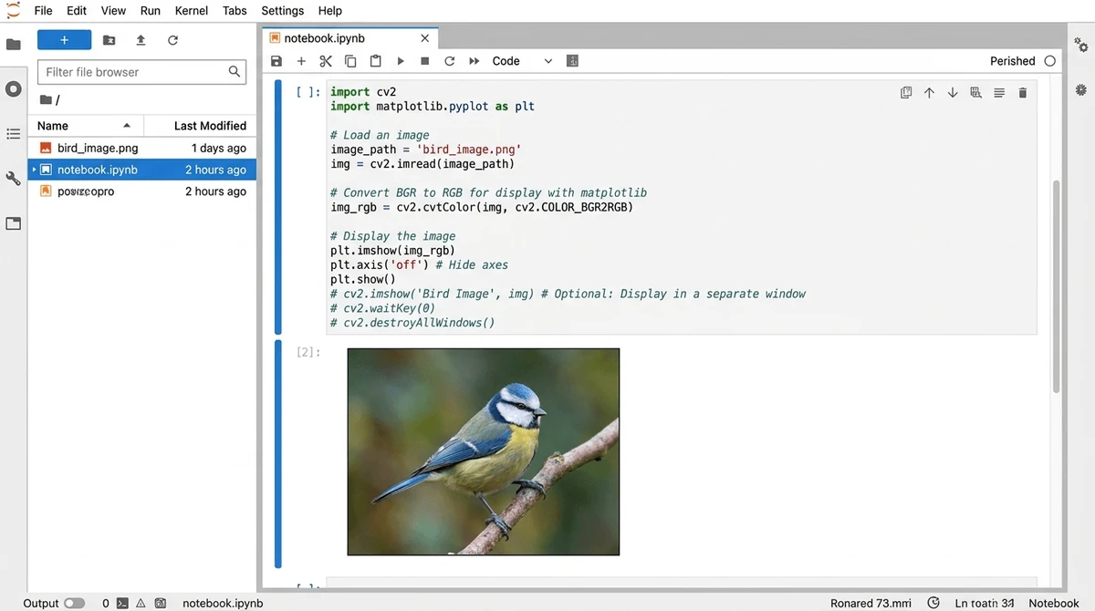
Task: Paste cell using the clipboard icon
Action: (375, 61)
